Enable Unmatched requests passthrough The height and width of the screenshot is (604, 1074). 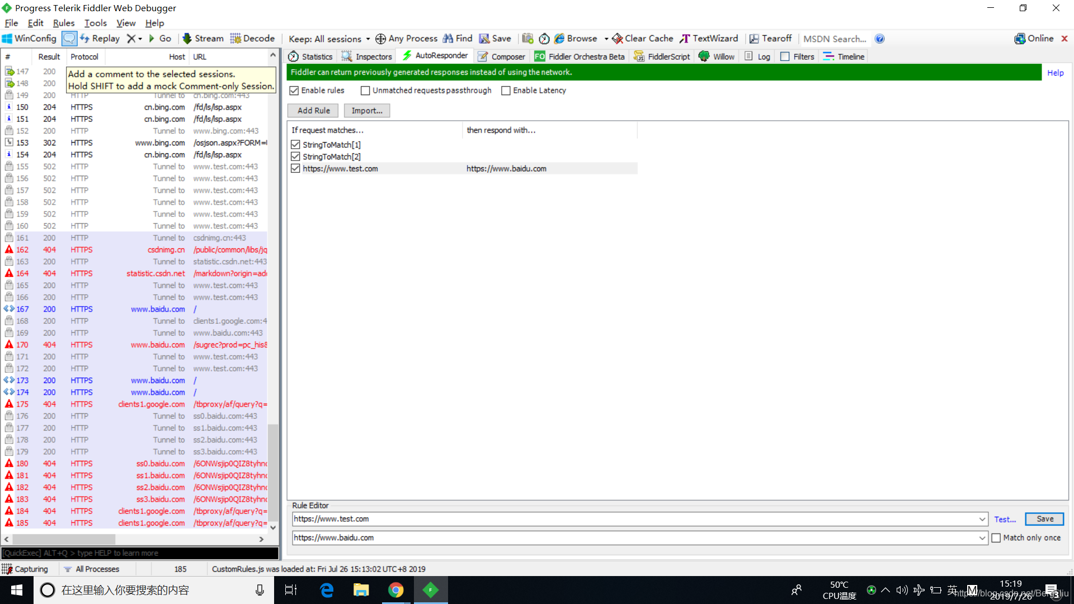(365, 91)
